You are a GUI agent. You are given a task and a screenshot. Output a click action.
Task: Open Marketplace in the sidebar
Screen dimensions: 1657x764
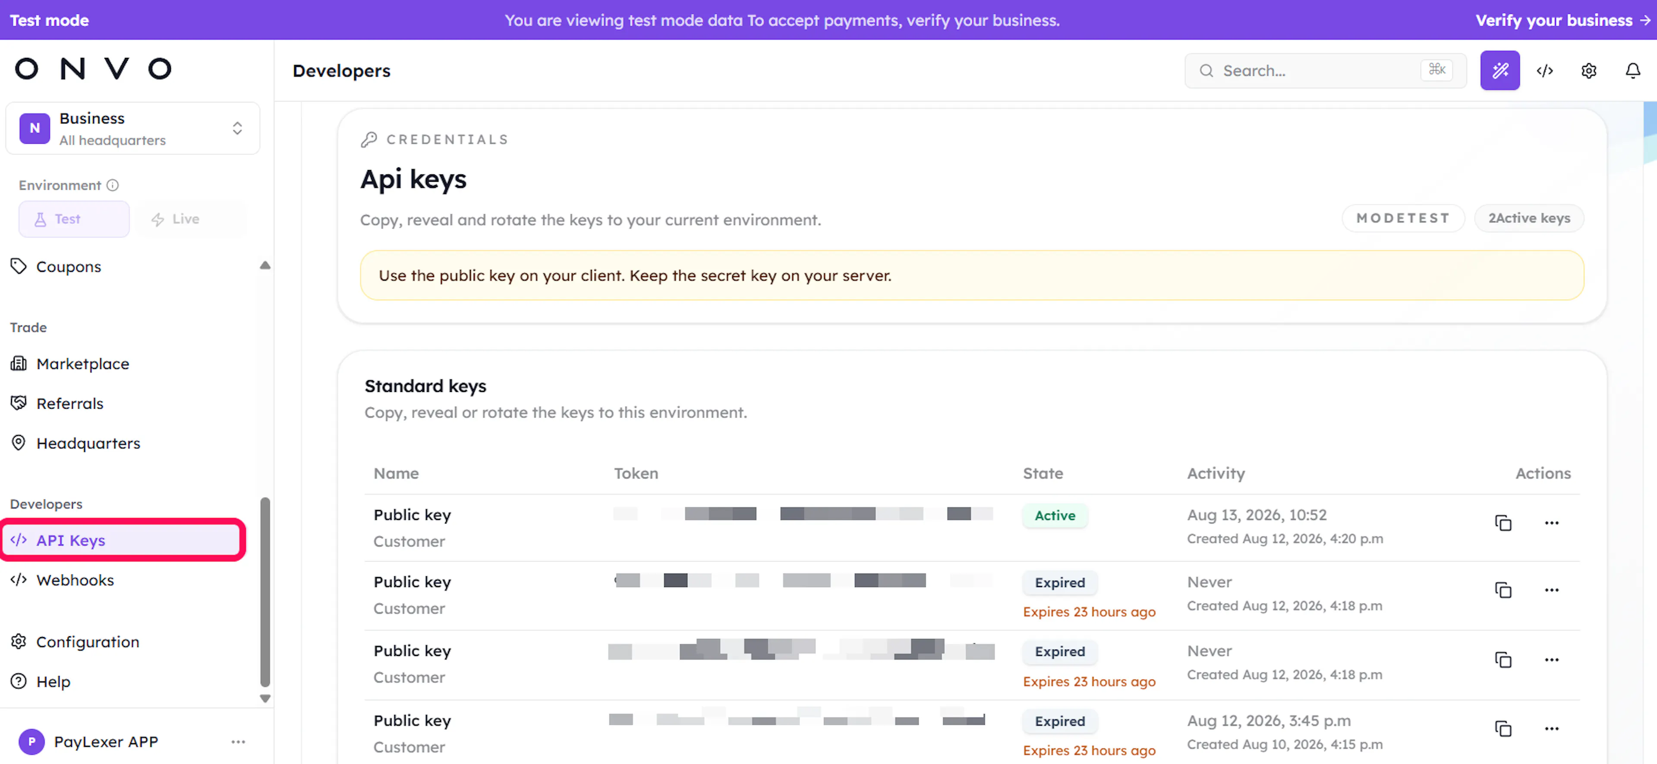click(69, 364)
